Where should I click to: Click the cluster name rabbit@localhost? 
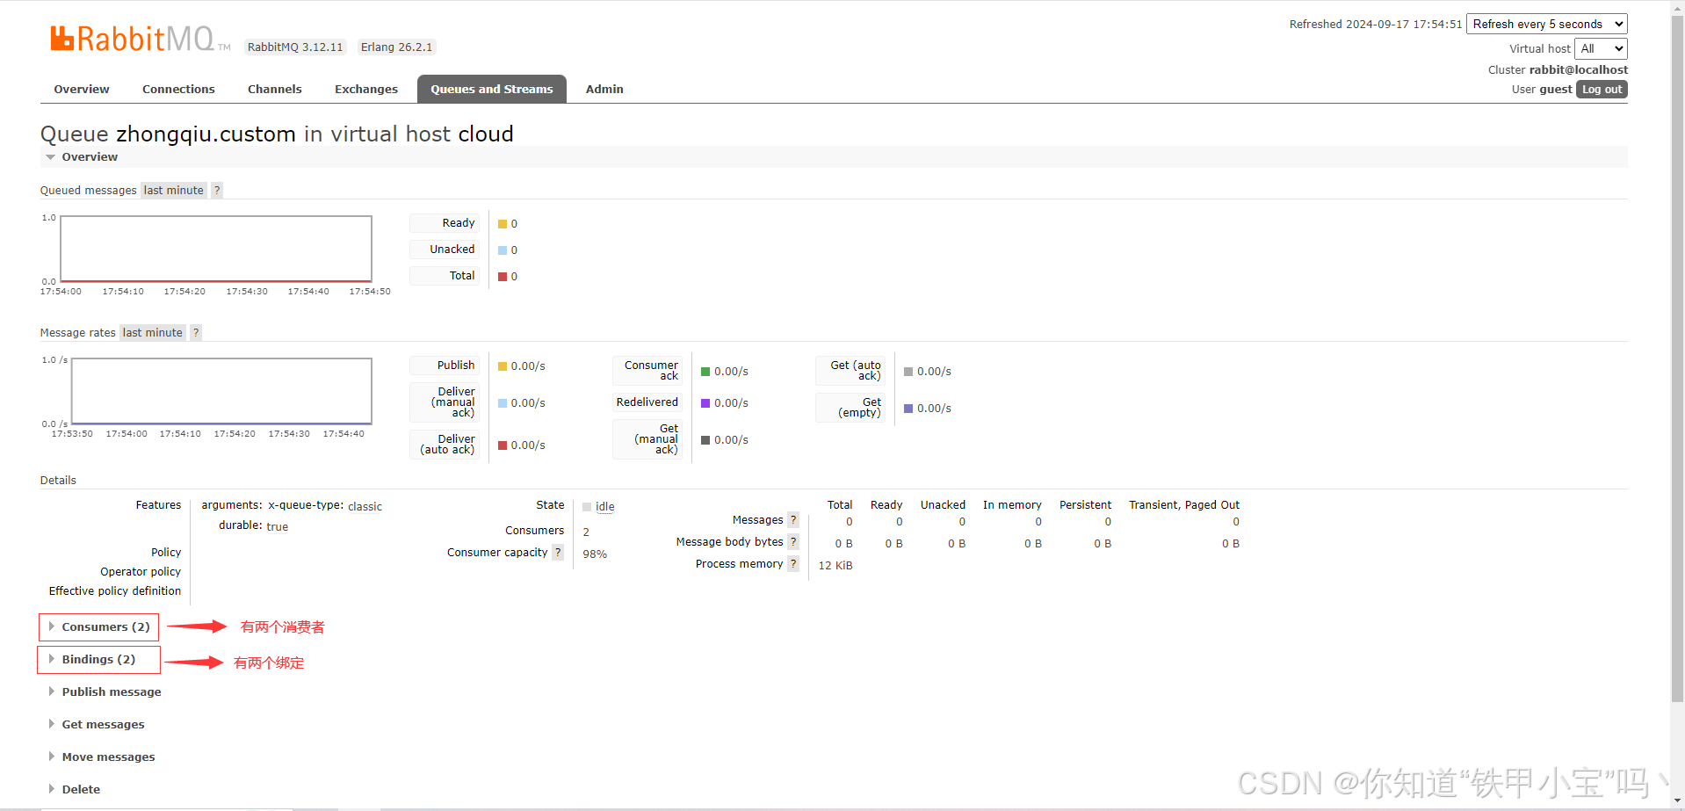[x=1579, y=70]
